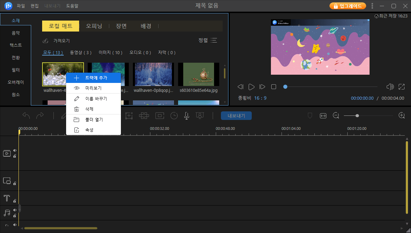
Task: Toggle the lock on the audio track
Action: click(x=14, y=216)
